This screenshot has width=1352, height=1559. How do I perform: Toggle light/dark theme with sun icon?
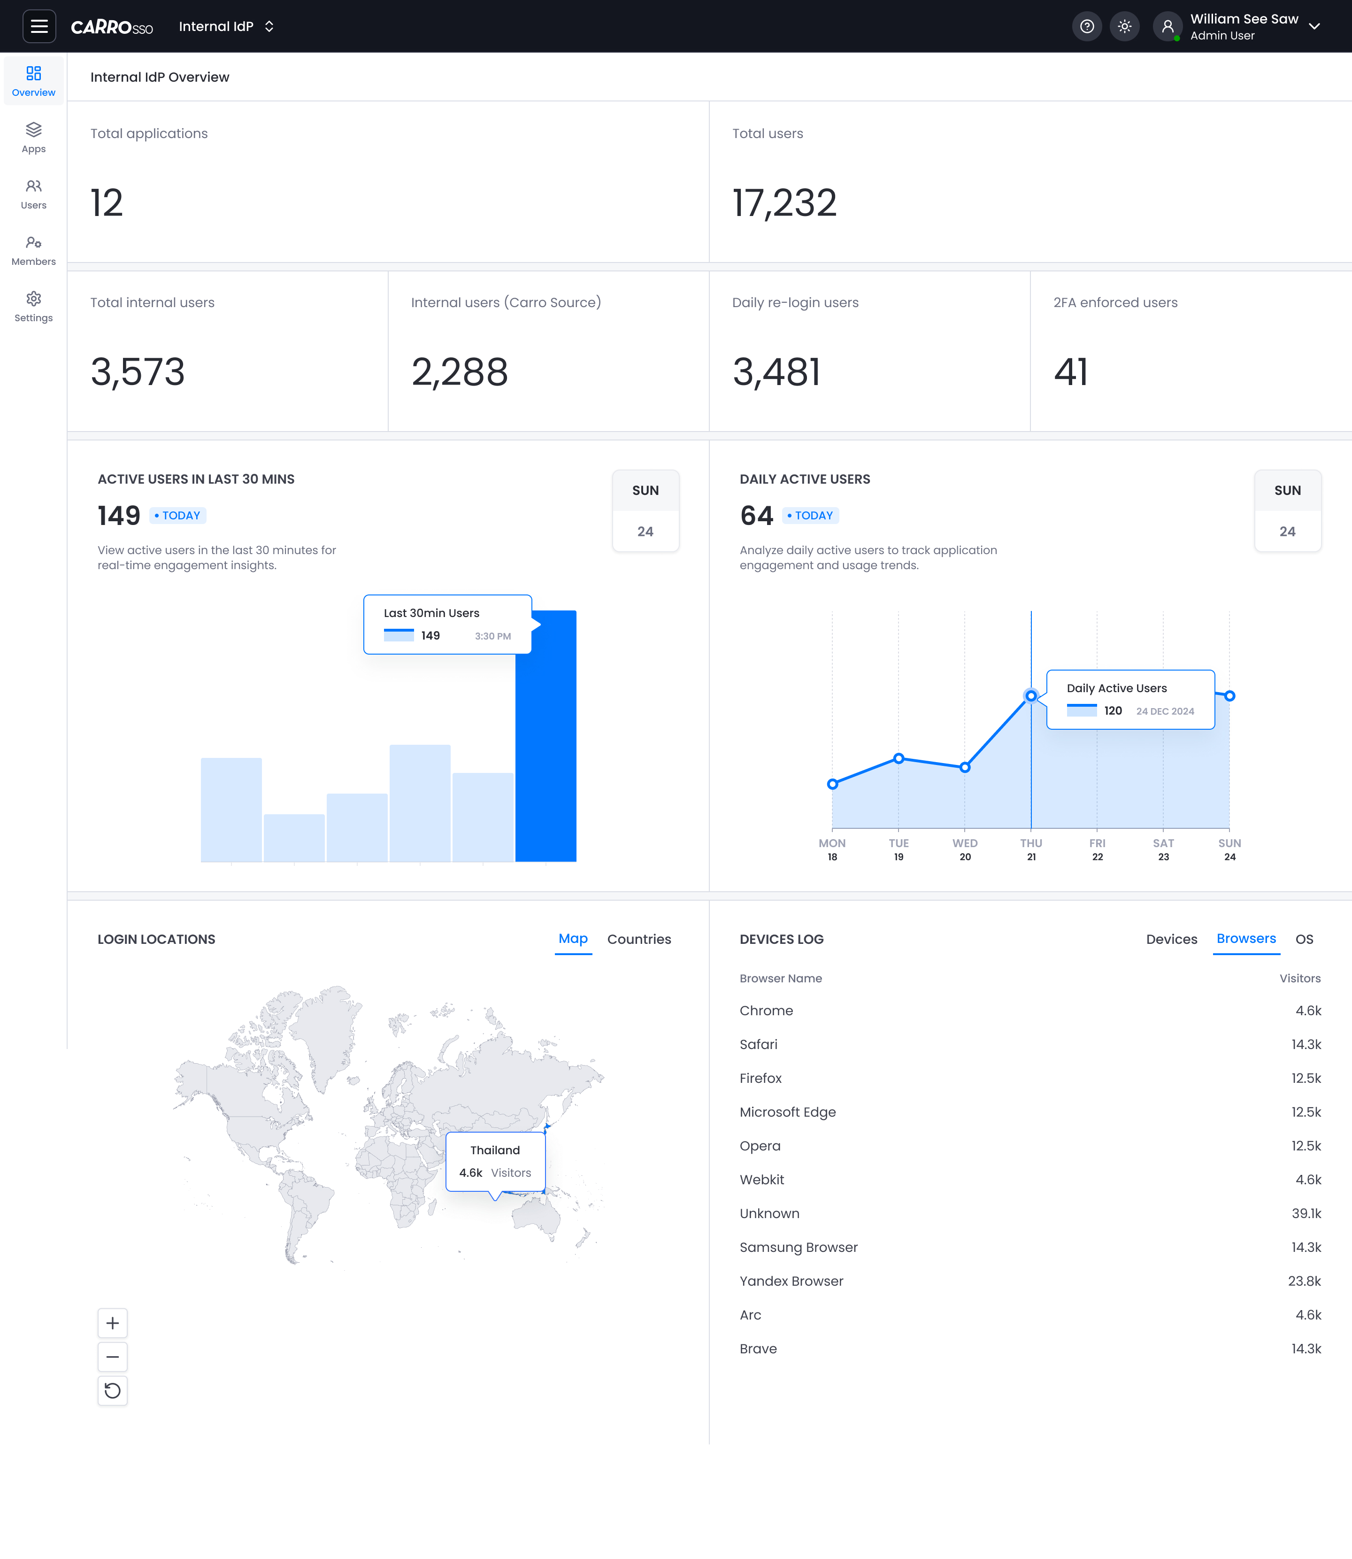pyautogui.click(x=1125, y=26)
